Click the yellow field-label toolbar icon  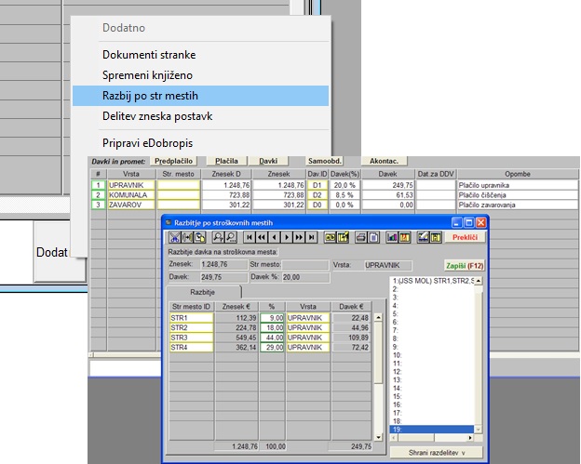coord(330,237)
